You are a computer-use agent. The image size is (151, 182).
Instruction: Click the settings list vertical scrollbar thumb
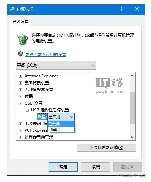point(132,108)
